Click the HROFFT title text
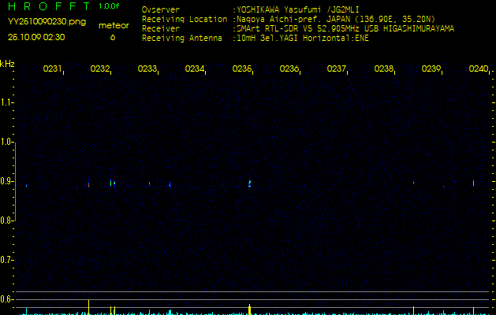Screen dimensions: 496x315 (49, 6)
